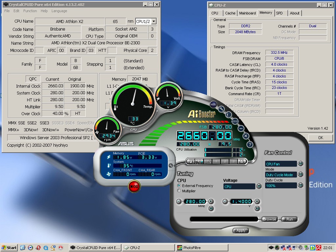Click the Run button in AI Booster
The height and width of the screenshot is (252, 336).
[x=289, y=219]
